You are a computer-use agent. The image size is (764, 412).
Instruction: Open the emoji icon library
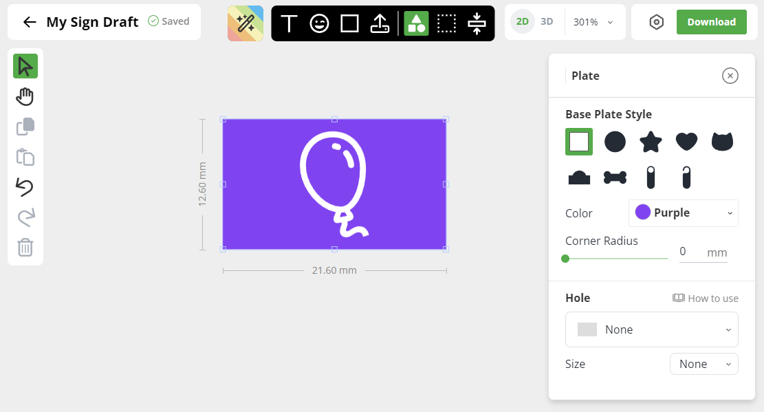(x=319, y=23)
